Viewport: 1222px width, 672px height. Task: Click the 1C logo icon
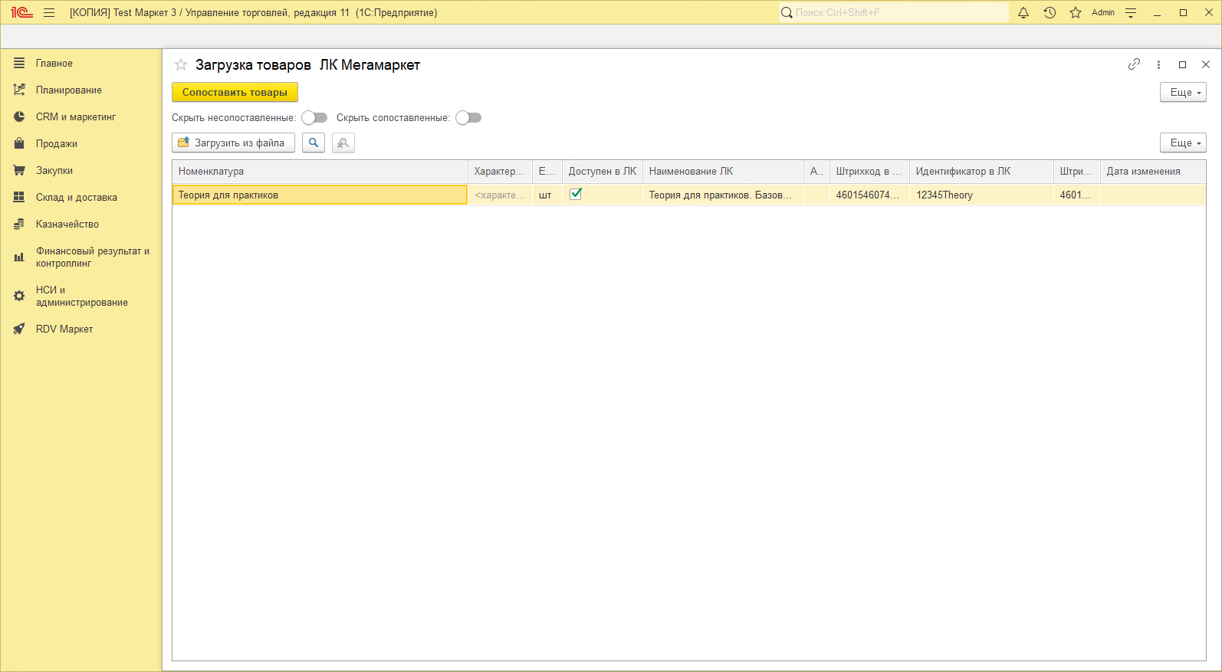pyautogui.click(x=21, y=12)
